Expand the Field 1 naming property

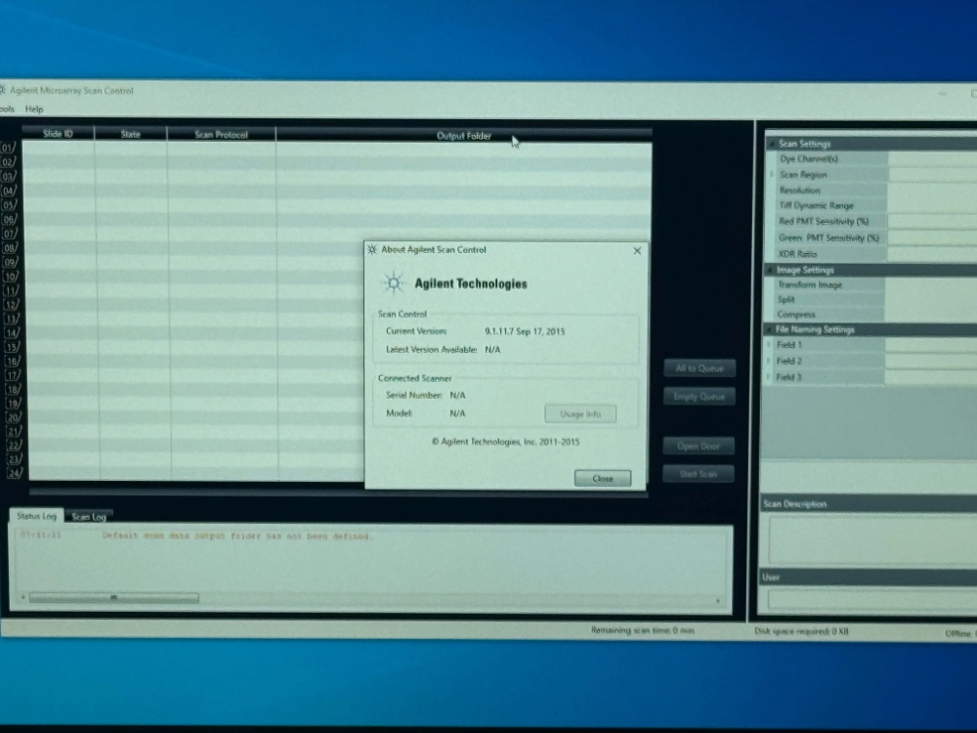pyautogui.click(x=770, y=345)
